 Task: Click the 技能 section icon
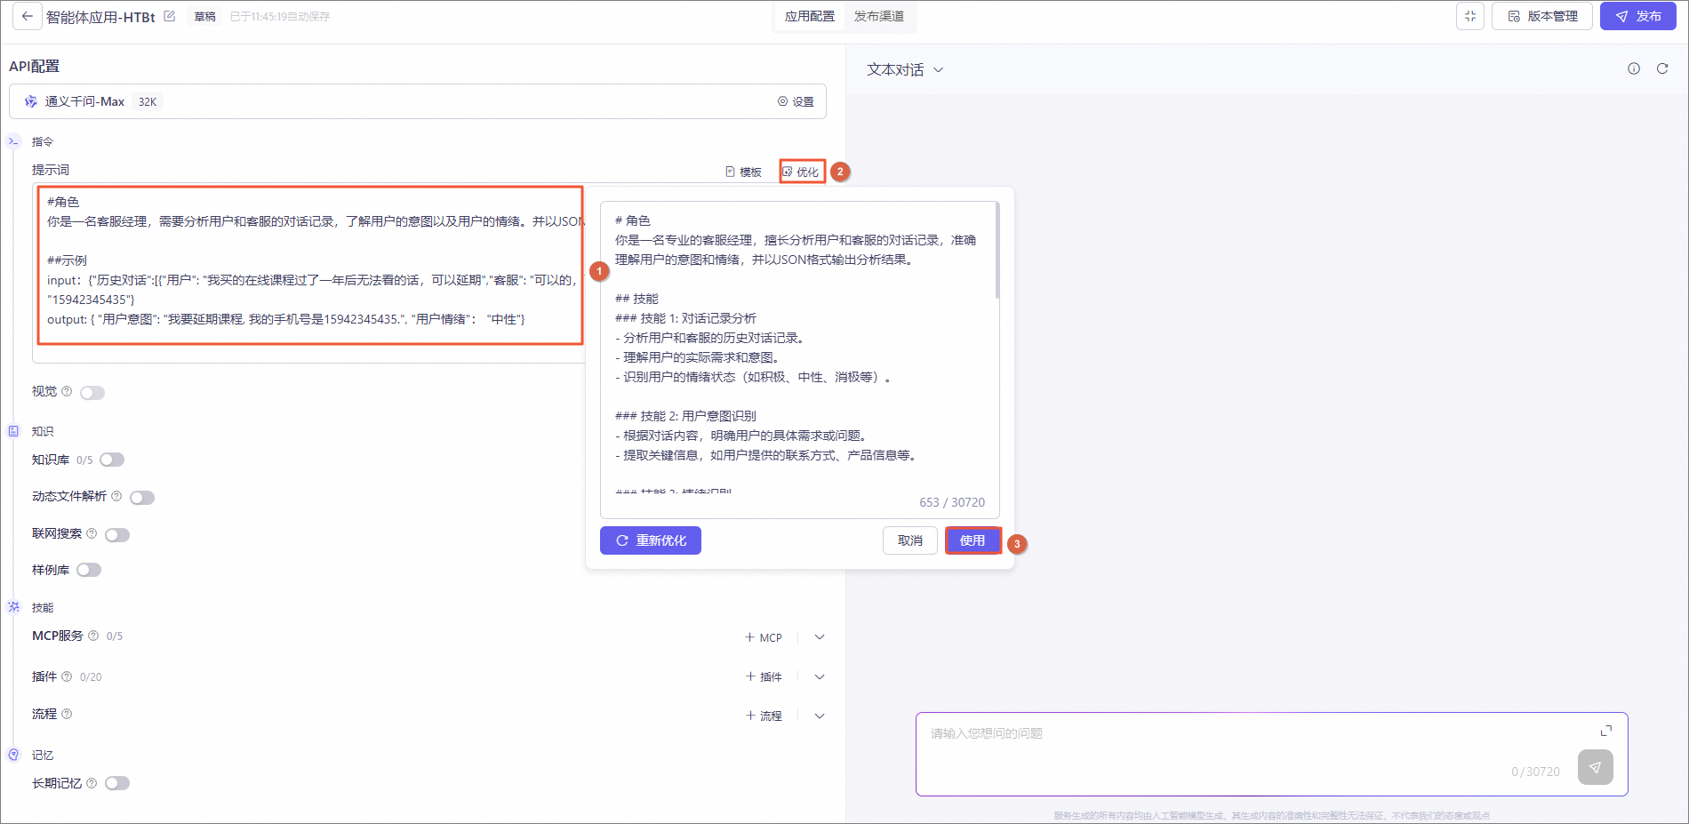13,607
